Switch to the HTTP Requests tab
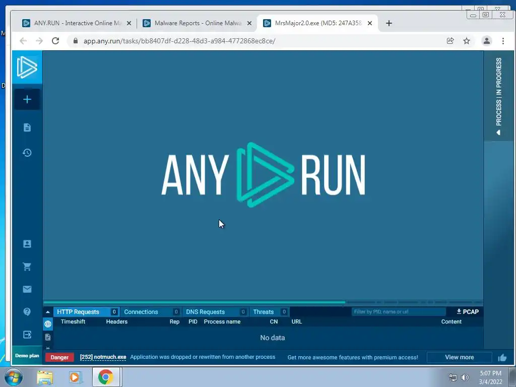 click(x=87, y=312)
